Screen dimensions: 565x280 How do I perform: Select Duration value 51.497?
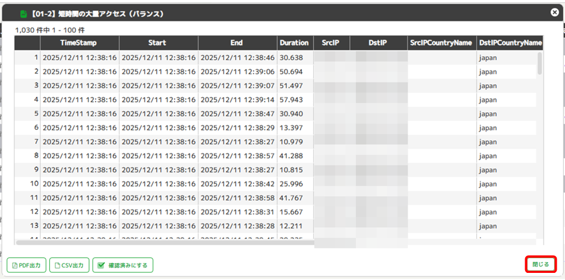click(291, 85)
